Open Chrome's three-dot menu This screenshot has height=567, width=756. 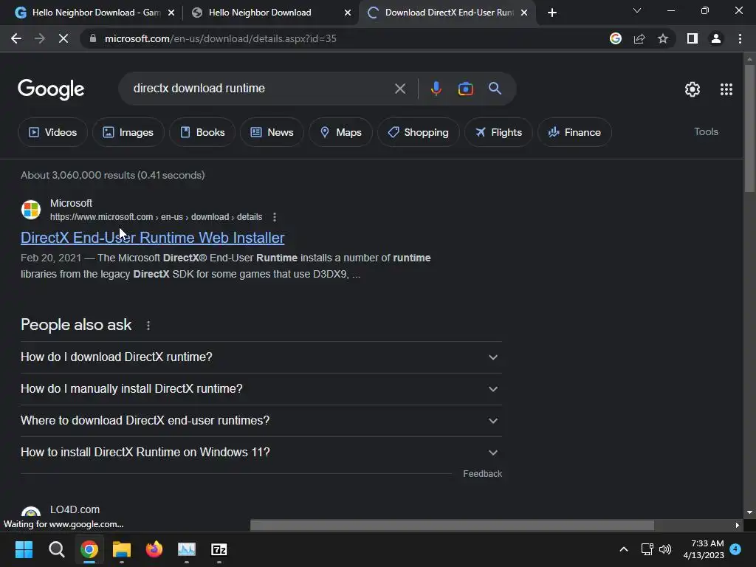click(x=740, y=38)
